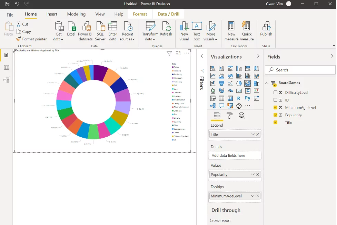Collapse the Fields pane
Screen dimensions: 337x225
[x=332, y=56]
